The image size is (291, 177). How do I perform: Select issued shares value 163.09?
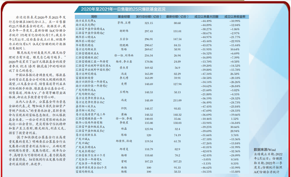[149, 78]
